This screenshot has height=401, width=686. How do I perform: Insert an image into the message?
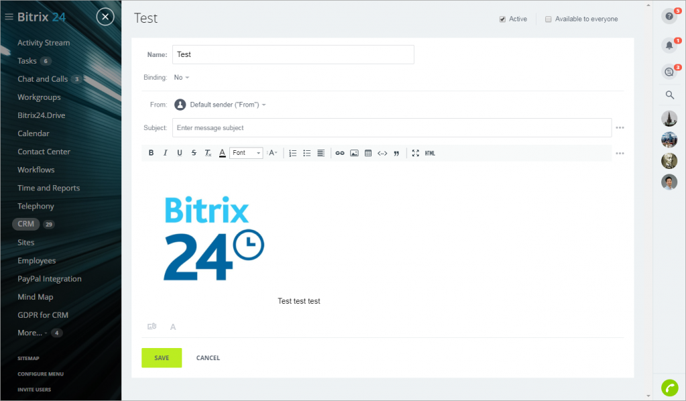[354, 153]
